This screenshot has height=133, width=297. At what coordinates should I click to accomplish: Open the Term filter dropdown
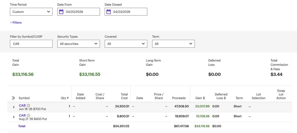click(x=173, y=44)
